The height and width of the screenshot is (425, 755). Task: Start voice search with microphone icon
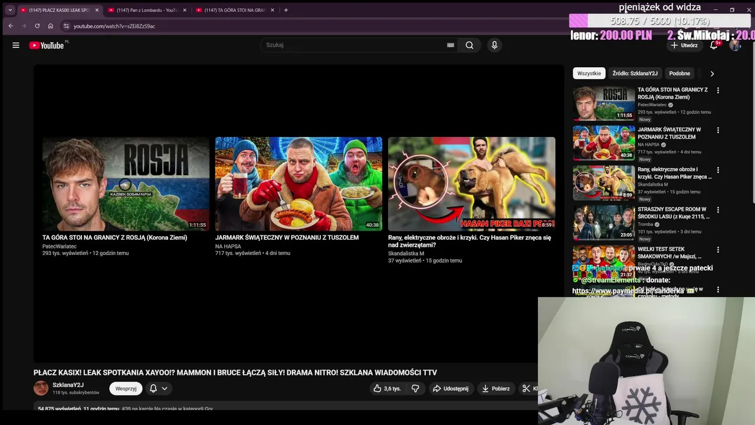tap(494, 45)
